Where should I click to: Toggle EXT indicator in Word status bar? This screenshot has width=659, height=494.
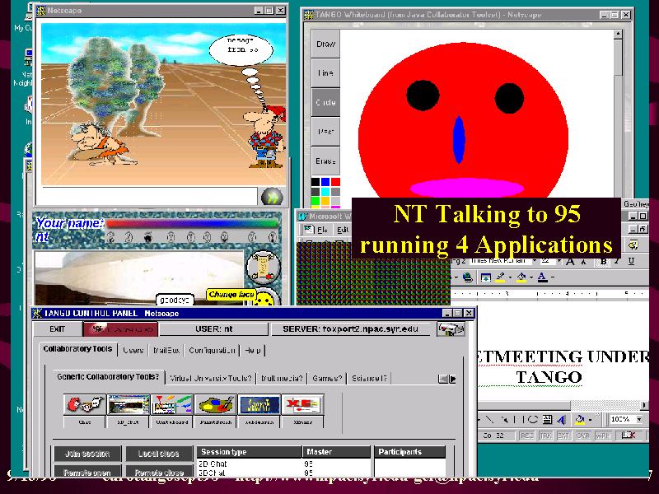(563, 436)
